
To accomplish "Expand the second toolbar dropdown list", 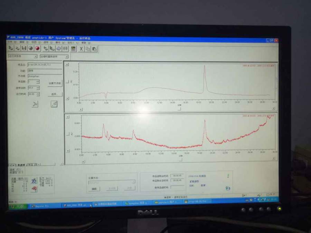I will click(x=67, y=57).
